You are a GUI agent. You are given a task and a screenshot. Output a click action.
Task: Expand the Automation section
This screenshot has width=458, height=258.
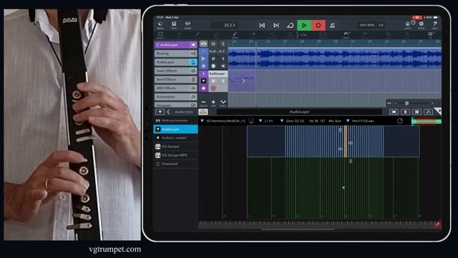point(176,97)
